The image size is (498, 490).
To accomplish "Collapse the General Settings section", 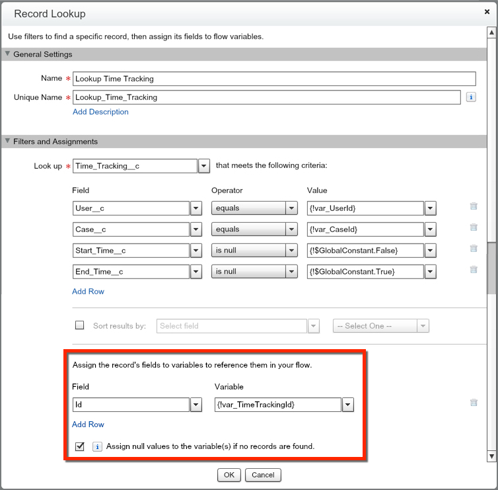I will [x=8, y=54].
